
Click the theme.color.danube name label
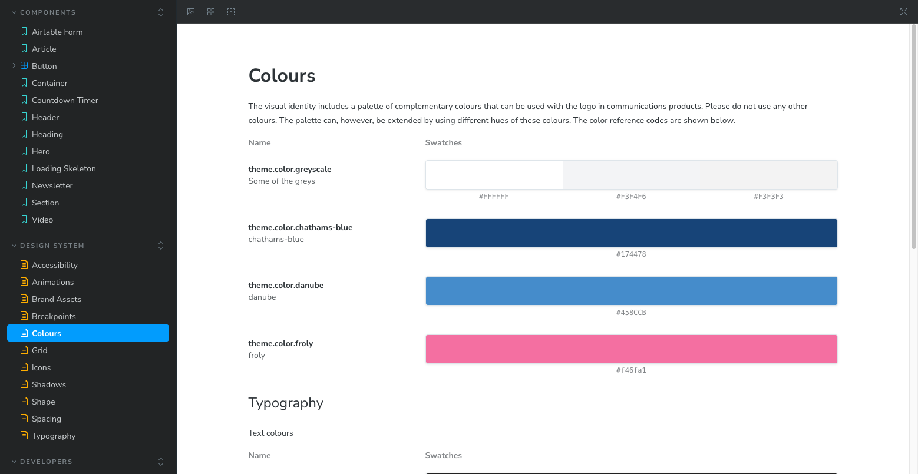(x=286, y=285)
